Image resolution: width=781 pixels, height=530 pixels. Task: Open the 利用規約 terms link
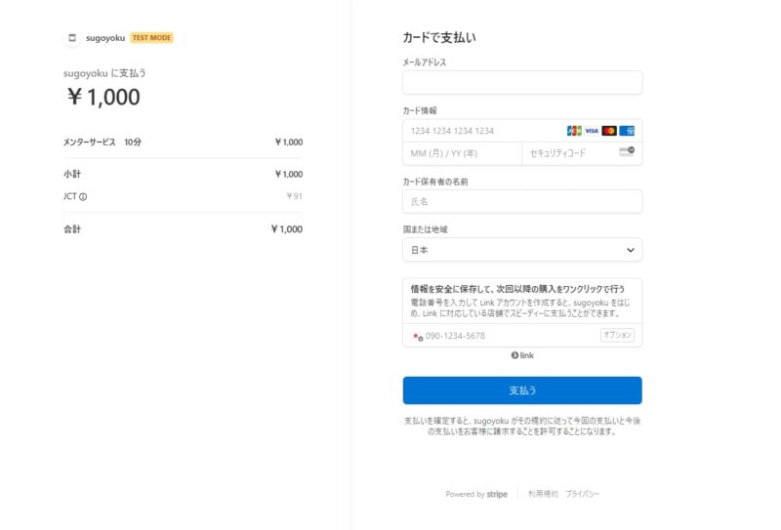pos(542,494)
